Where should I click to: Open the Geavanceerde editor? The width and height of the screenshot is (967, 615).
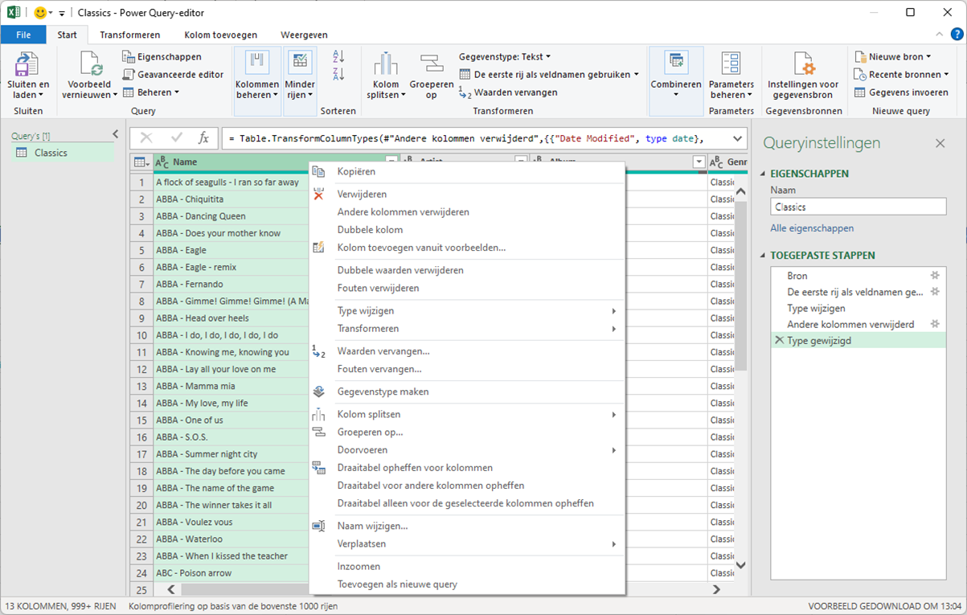[174, 75]
